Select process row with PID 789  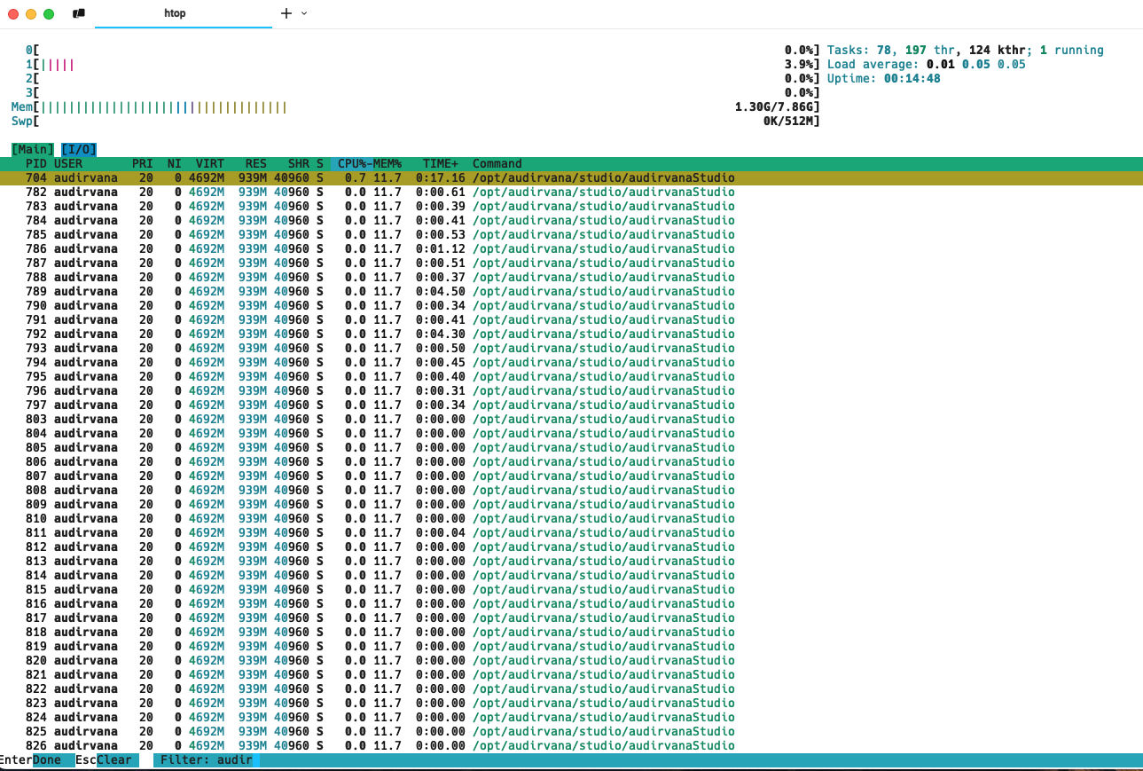355,291
